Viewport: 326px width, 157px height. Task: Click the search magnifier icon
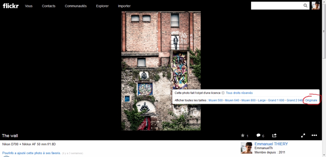coord(305,6)
